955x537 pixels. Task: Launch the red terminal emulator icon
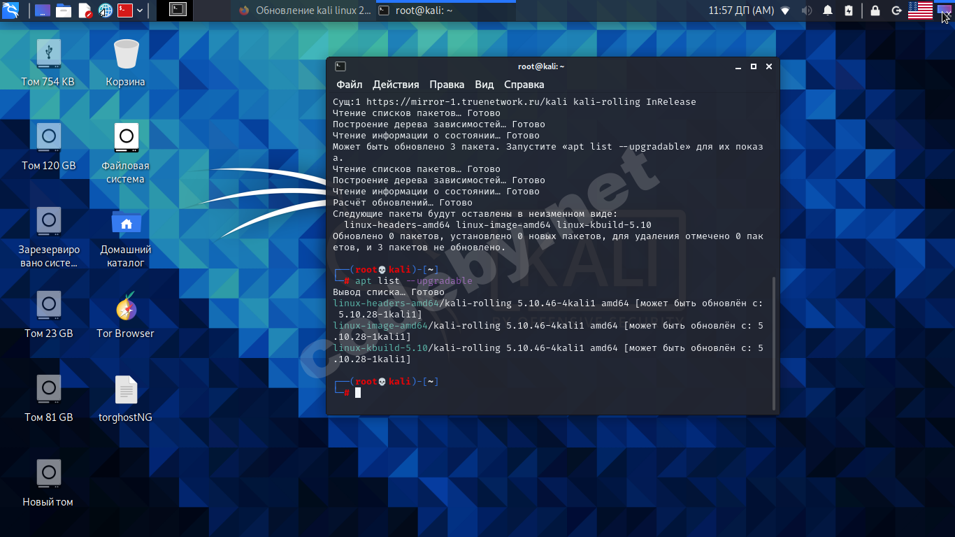point(125,10)
